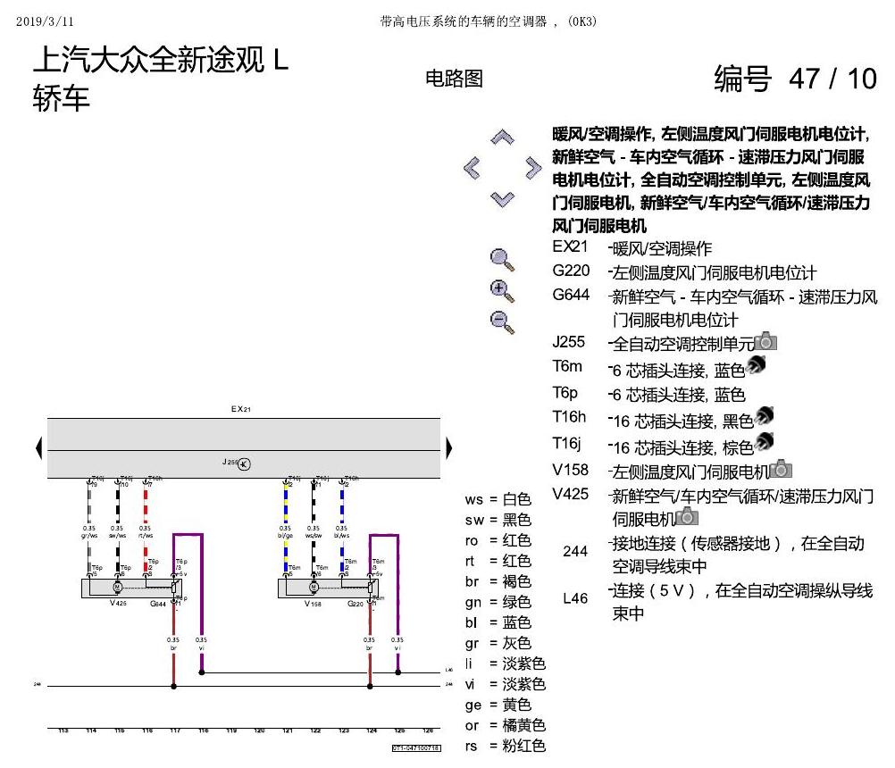Open the camera photo for V158

tap(781, 469)
